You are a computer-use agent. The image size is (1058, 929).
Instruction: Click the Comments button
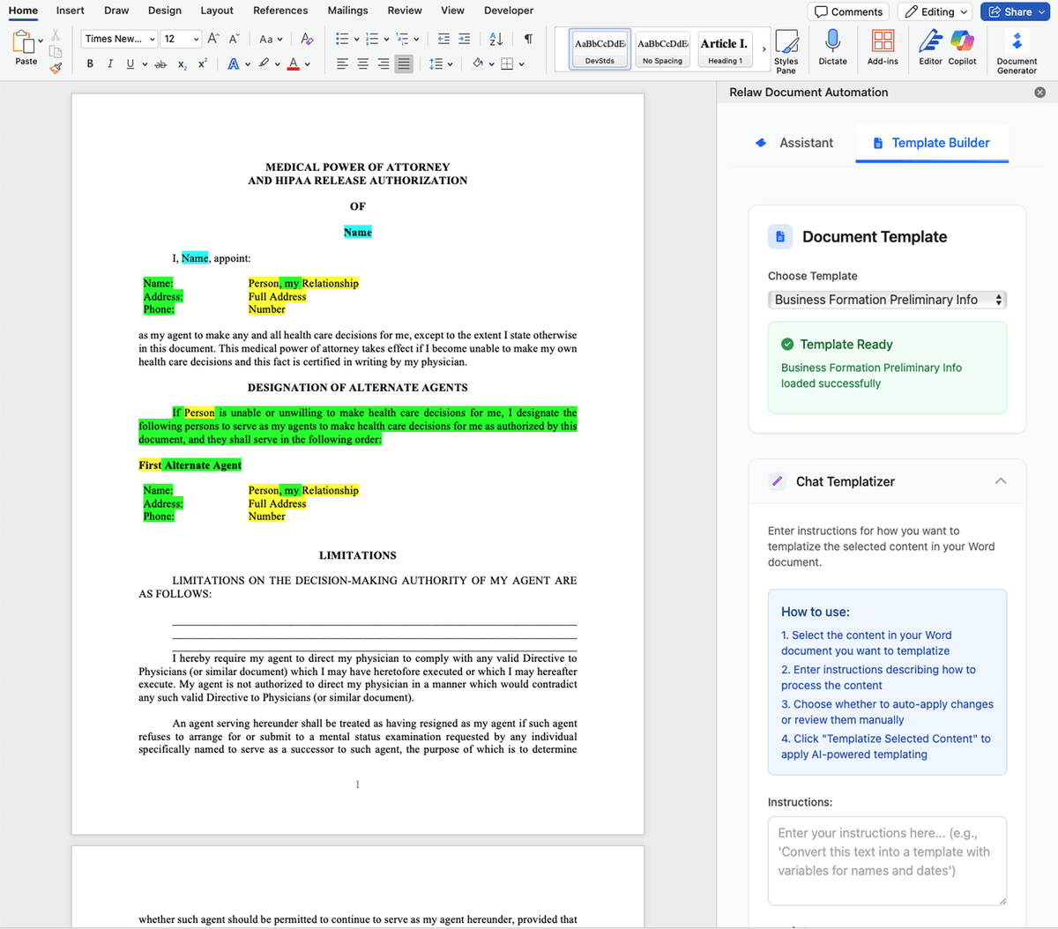pyautogui.click(x=848, y=11)
